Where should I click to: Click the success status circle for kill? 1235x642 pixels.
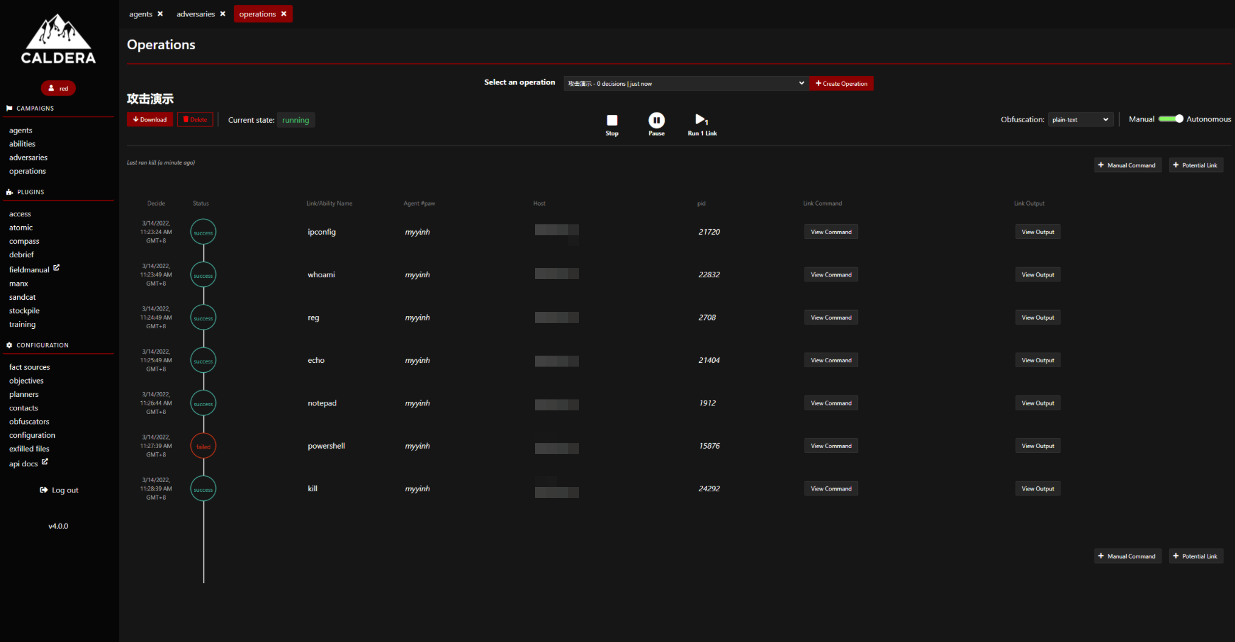point(203,489)
